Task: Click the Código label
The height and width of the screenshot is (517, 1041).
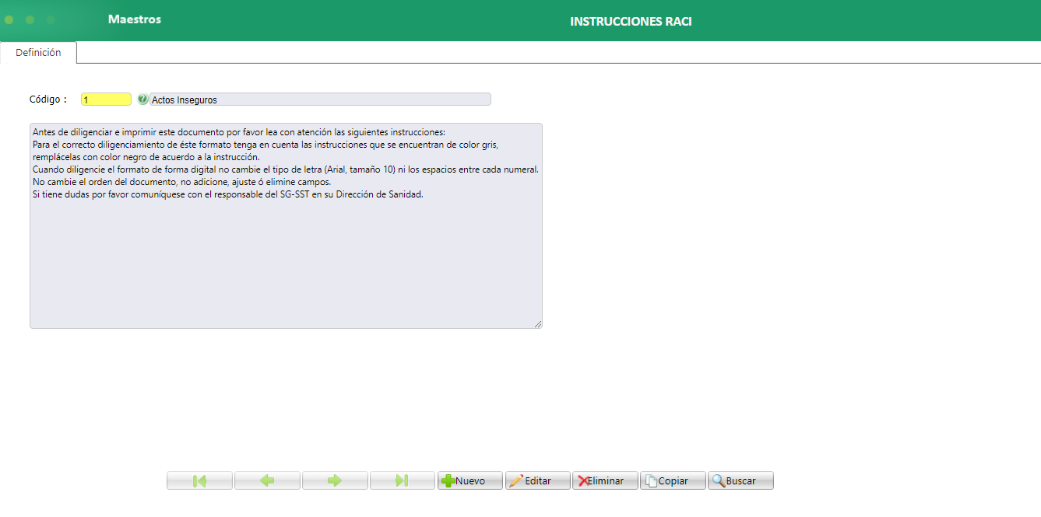Action: click(48, 100)
